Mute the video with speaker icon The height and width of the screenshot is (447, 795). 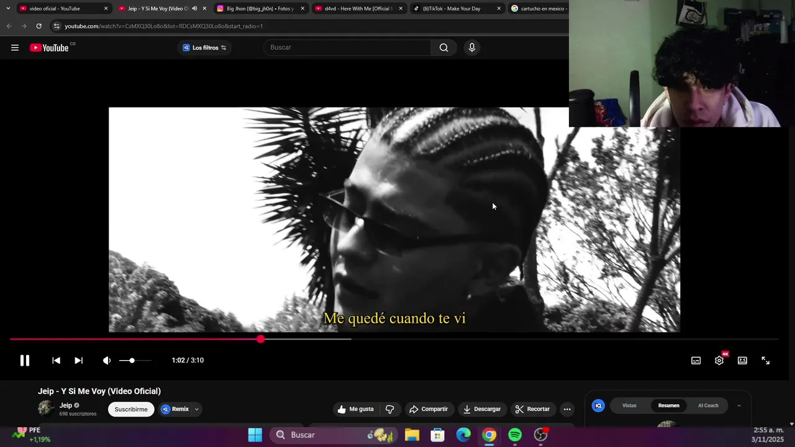pyautogui.click(x=107, y=360)
